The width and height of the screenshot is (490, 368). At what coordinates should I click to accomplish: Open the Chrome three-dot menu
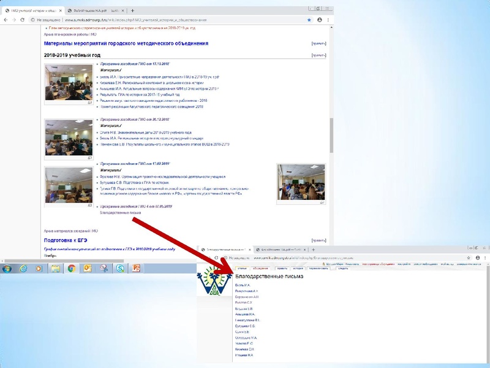[x=329, y=20]
